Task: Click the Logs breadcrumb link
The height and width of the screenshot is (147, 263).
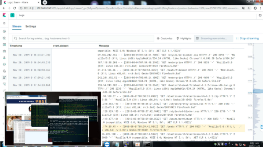Action: click(x=22, y=15)
